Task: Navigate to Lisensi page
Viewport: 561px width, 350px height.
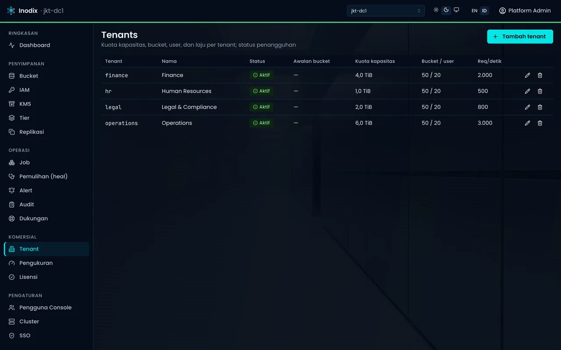Action: (x=46, y=277)
